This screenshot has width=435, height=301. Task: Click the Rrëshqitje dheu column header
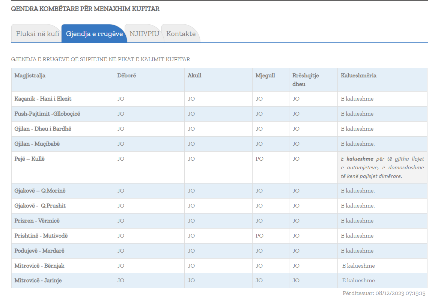306,80
